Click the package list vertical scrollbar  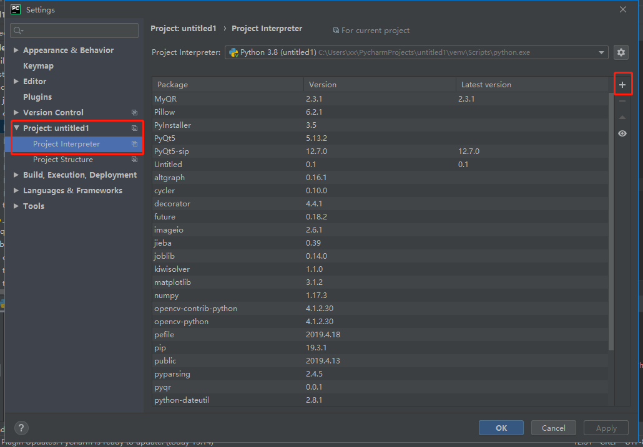(x=611, y=221)
